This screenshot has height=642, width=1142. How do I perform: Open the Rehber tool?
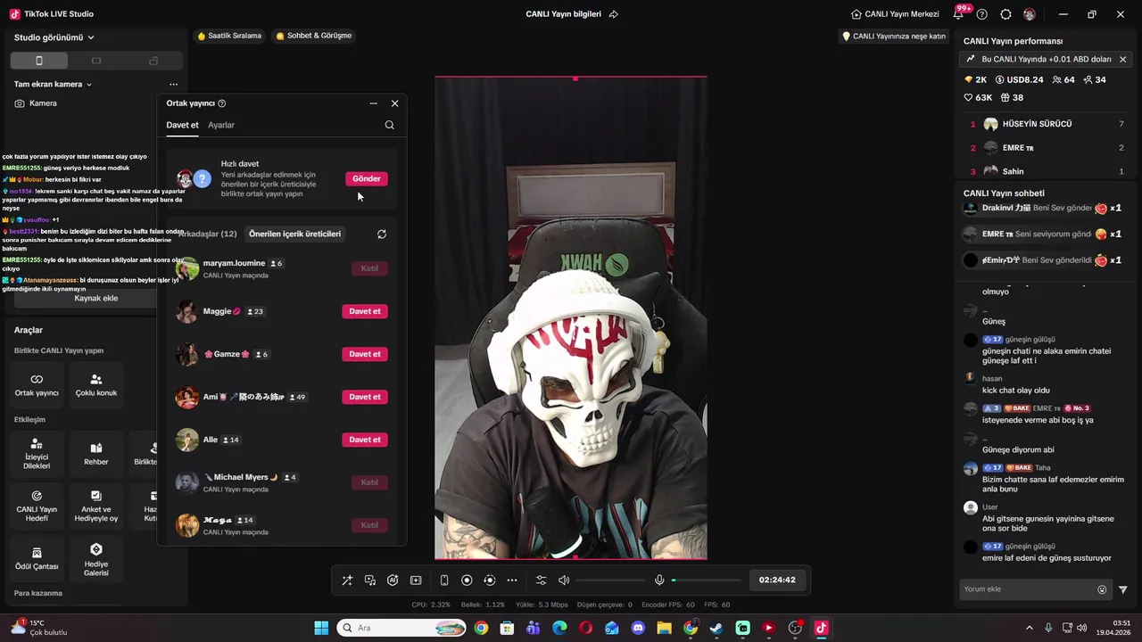point(96,454)
